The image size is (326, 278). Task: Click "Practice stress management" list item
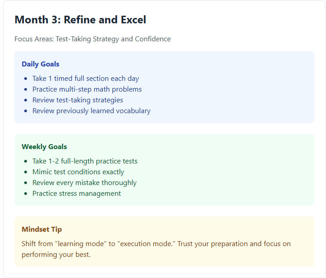[76, 194]
